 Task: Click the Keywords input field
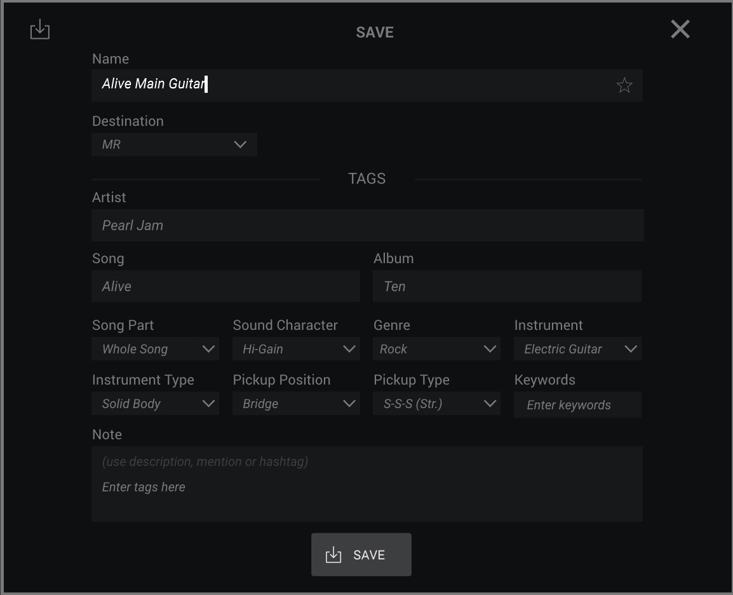[577, 405]
